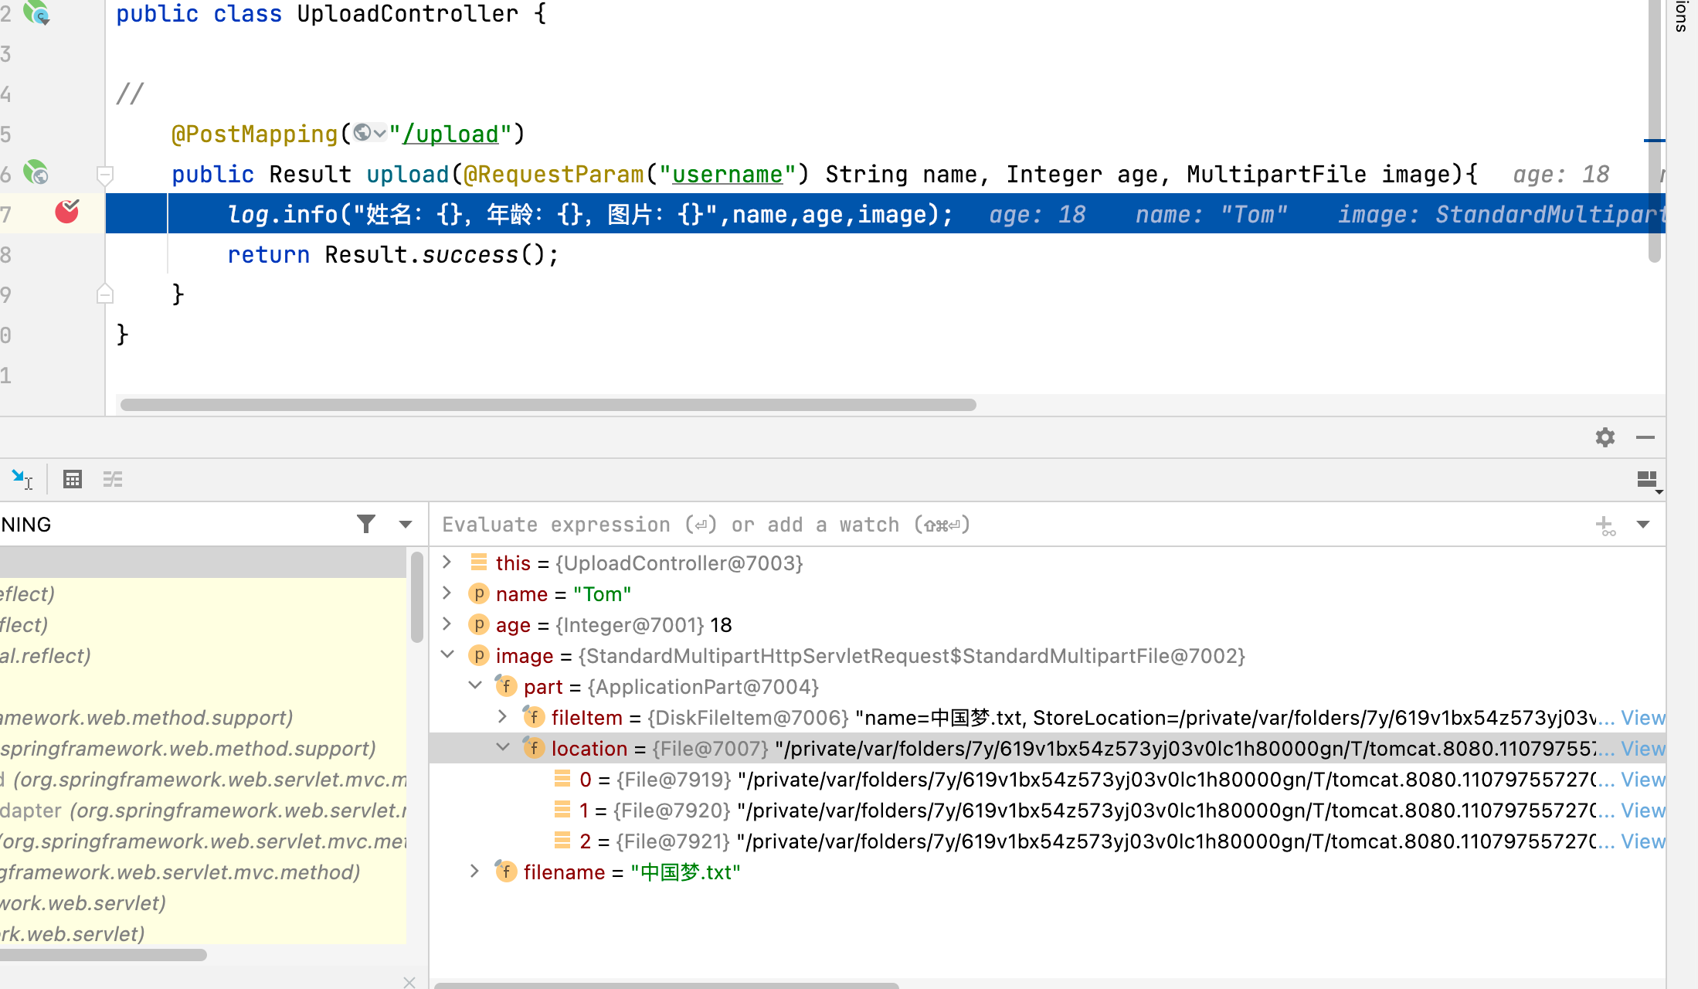This screenshot has height=989, width=1698.
Task: Click the editor horizontal scrollbar
Action: (x=548, y=405)
